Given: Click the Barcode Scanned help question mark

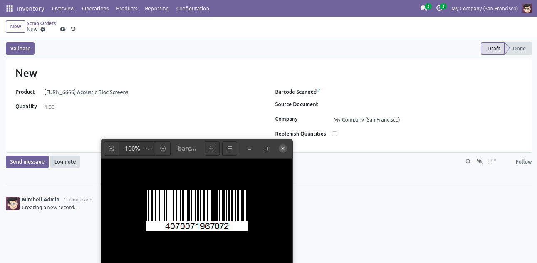Looking at the screenshot, I should click(x=319, y=90).
